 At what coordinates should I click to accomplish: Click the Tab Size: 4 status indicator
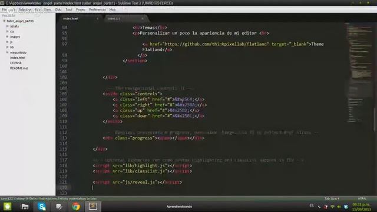[332, 198]
